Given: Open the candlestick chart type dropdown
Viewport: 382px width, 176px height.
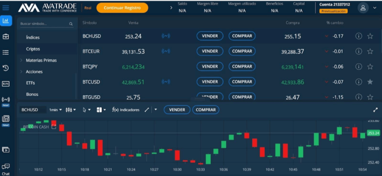Looking at the screenshot, I should tap(71, 110).
